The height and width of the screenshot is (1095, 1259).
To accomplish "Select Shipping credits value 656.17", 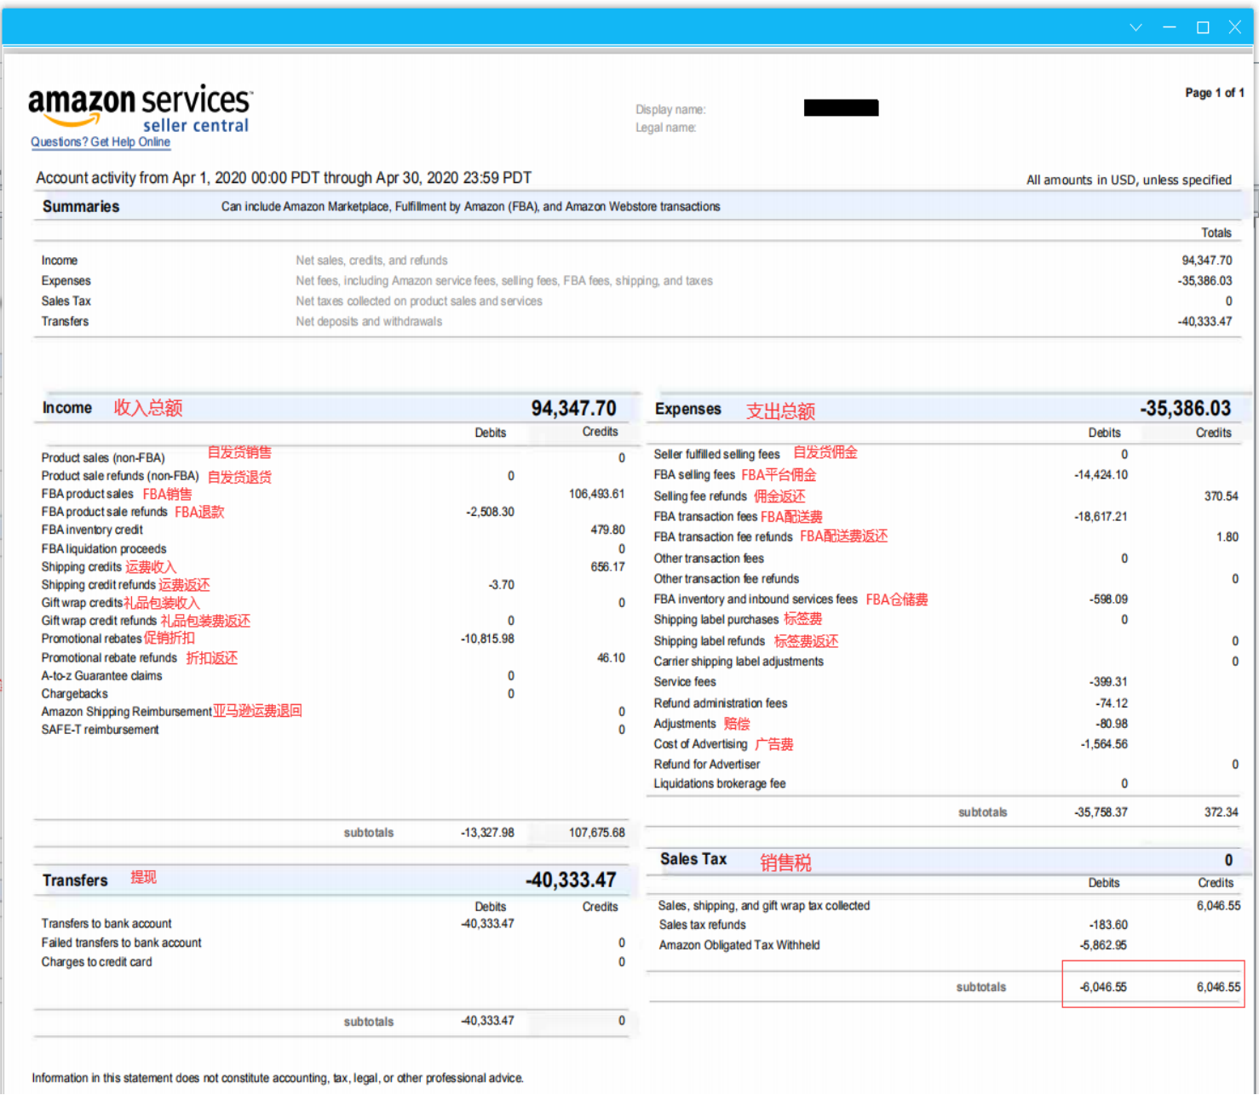I will [x=607, y=567].
